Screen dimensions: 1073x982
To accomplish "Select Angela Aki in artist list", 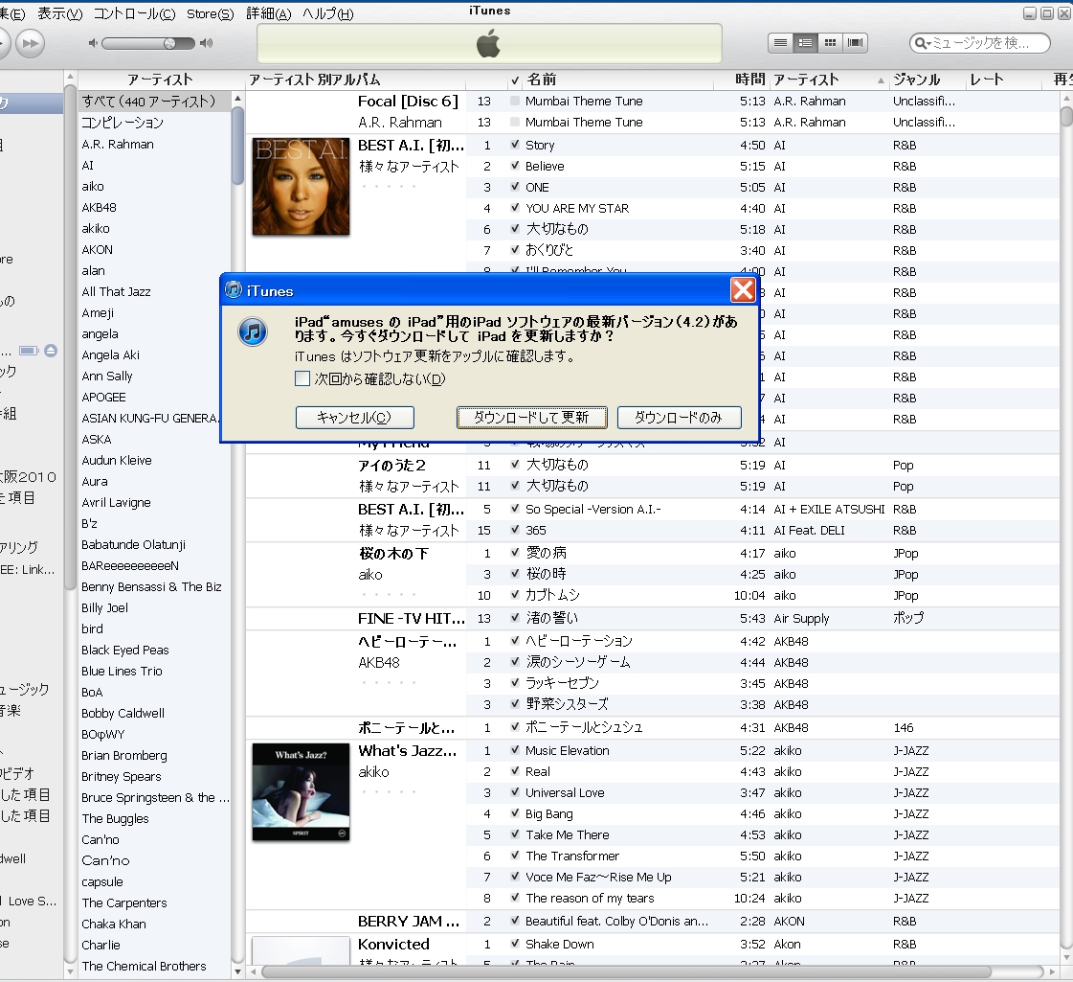I will click(155, 354).
